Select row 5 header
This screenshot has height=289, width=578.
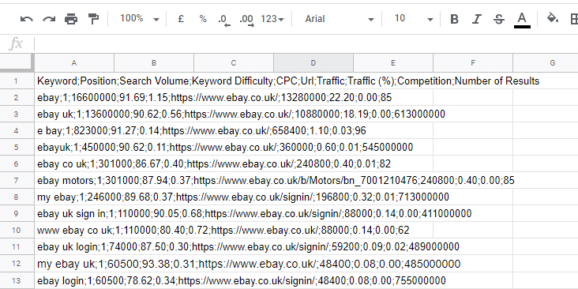tap(16, 147)
